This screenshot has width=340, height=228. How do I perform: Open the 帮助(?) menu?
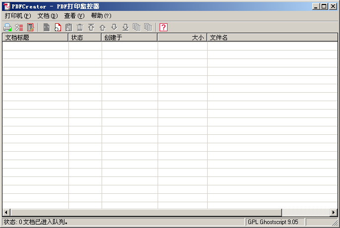101,16
